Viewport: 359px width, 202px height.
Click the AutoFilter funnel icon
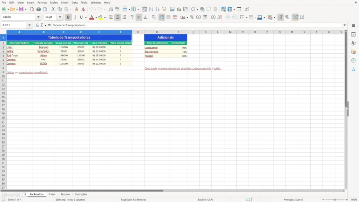tap(164, 9)
